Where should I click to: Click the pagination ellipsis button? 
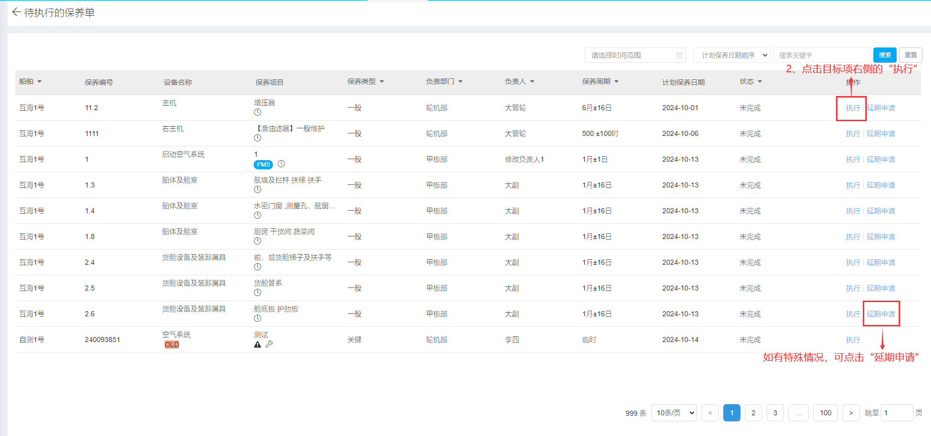coord(798,413)
